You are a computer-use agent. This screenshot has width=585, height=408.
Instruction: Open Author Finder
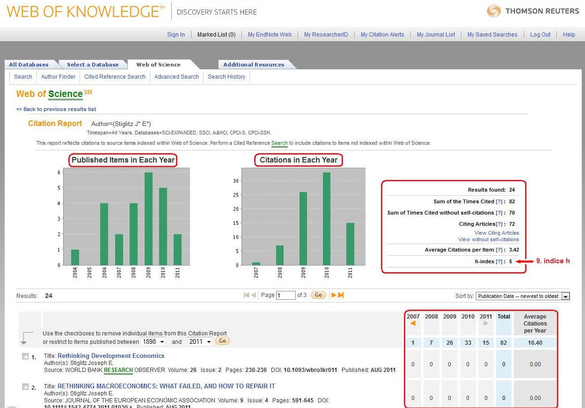pyautogui.click(x=58, y=77)
